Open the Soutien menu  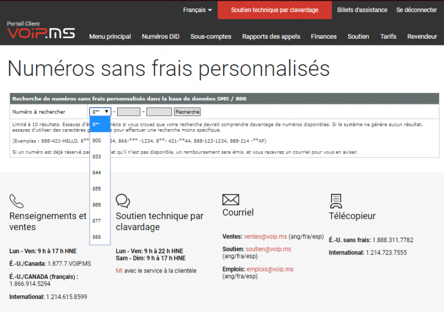358,37
